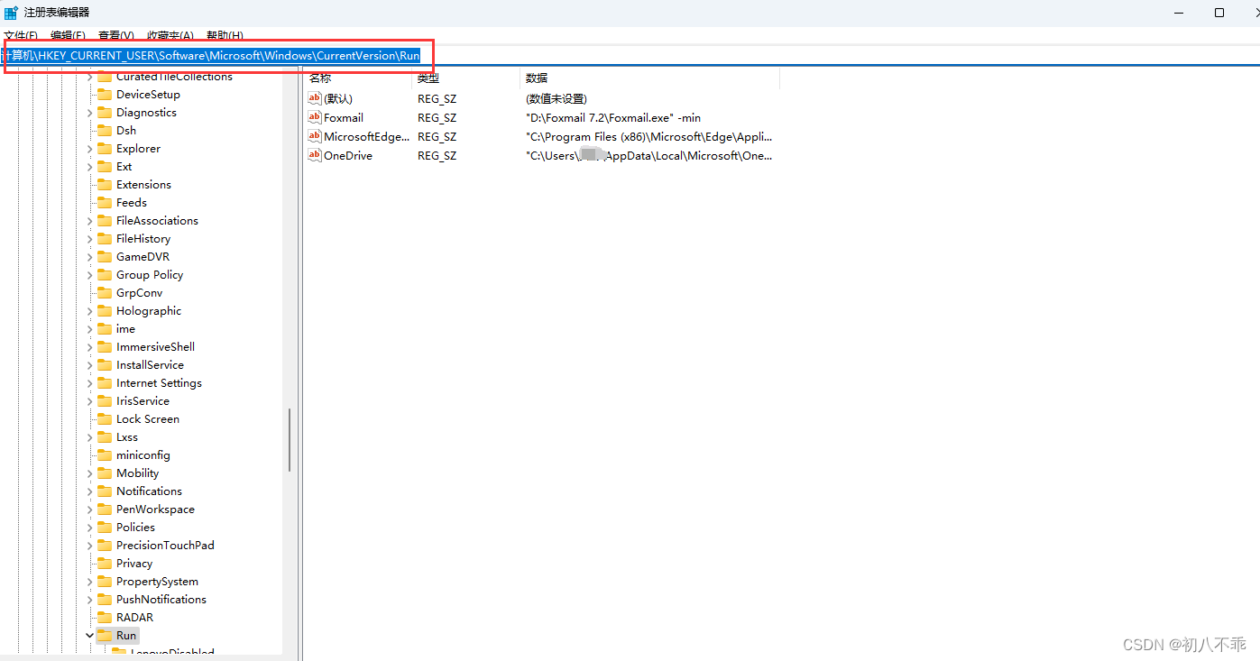
Task: Select the Privacy key in tree
Action: pos(134,564)
